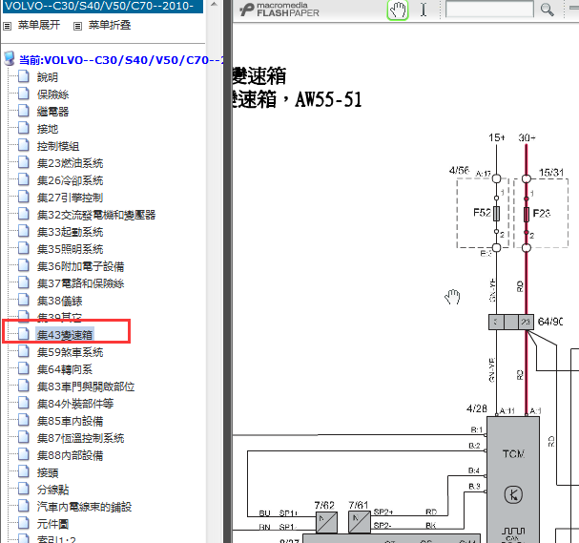The width and height of the screenshot is (579, 543).
Task: Click fuse F52 symbol in diagram
Action: 496,213
